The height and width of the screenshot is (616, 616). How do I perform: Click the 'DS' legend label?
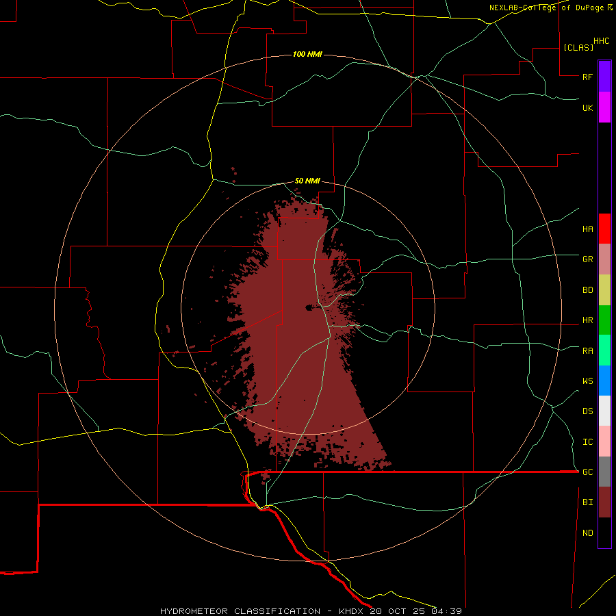pyautogui.click(x=587, y=411)
